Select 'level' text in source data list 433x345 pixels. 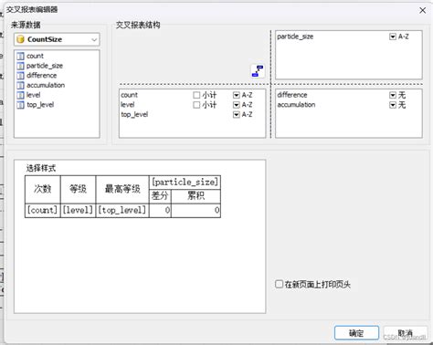(33, 95)
